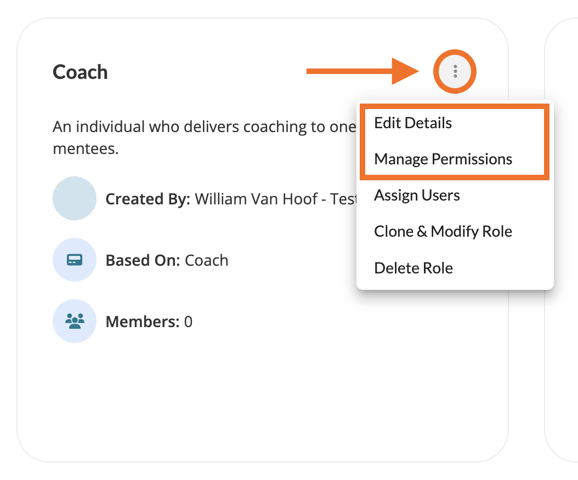
Task: Click the Coach role title
Action: point(80,72)
